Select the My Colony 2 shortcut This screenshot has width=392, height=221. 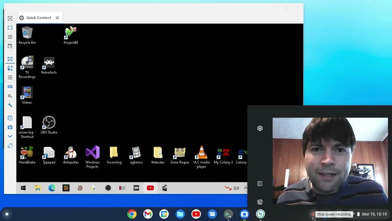click(x=223, y=155)
